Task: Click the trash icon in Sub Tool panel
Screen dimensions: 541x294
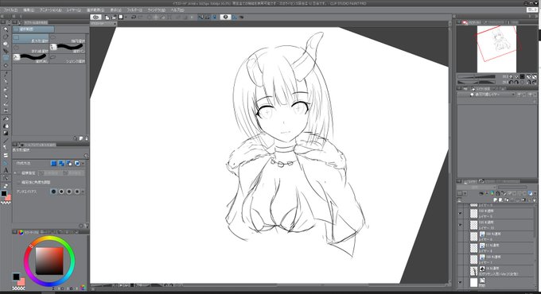Action: pyautogui.click(x=86, y=138)
